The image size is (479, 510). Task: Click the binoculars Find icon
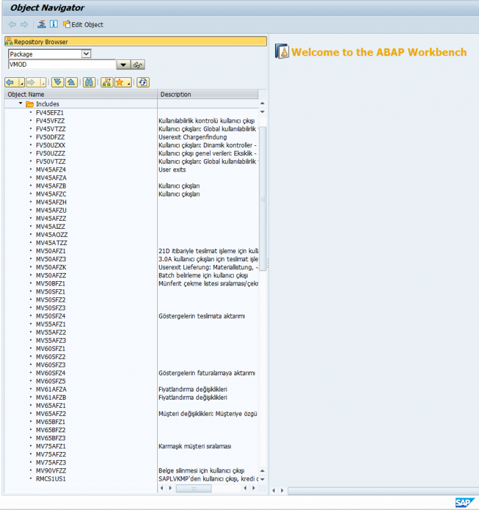pyautogui.click(x=89, y=82)
